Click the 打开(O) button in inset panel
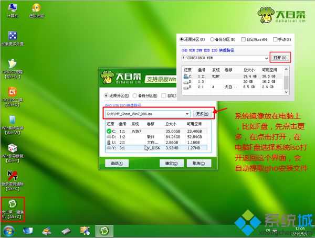The height and width of the screenshot is (238, 315). [x=280, y=58]
